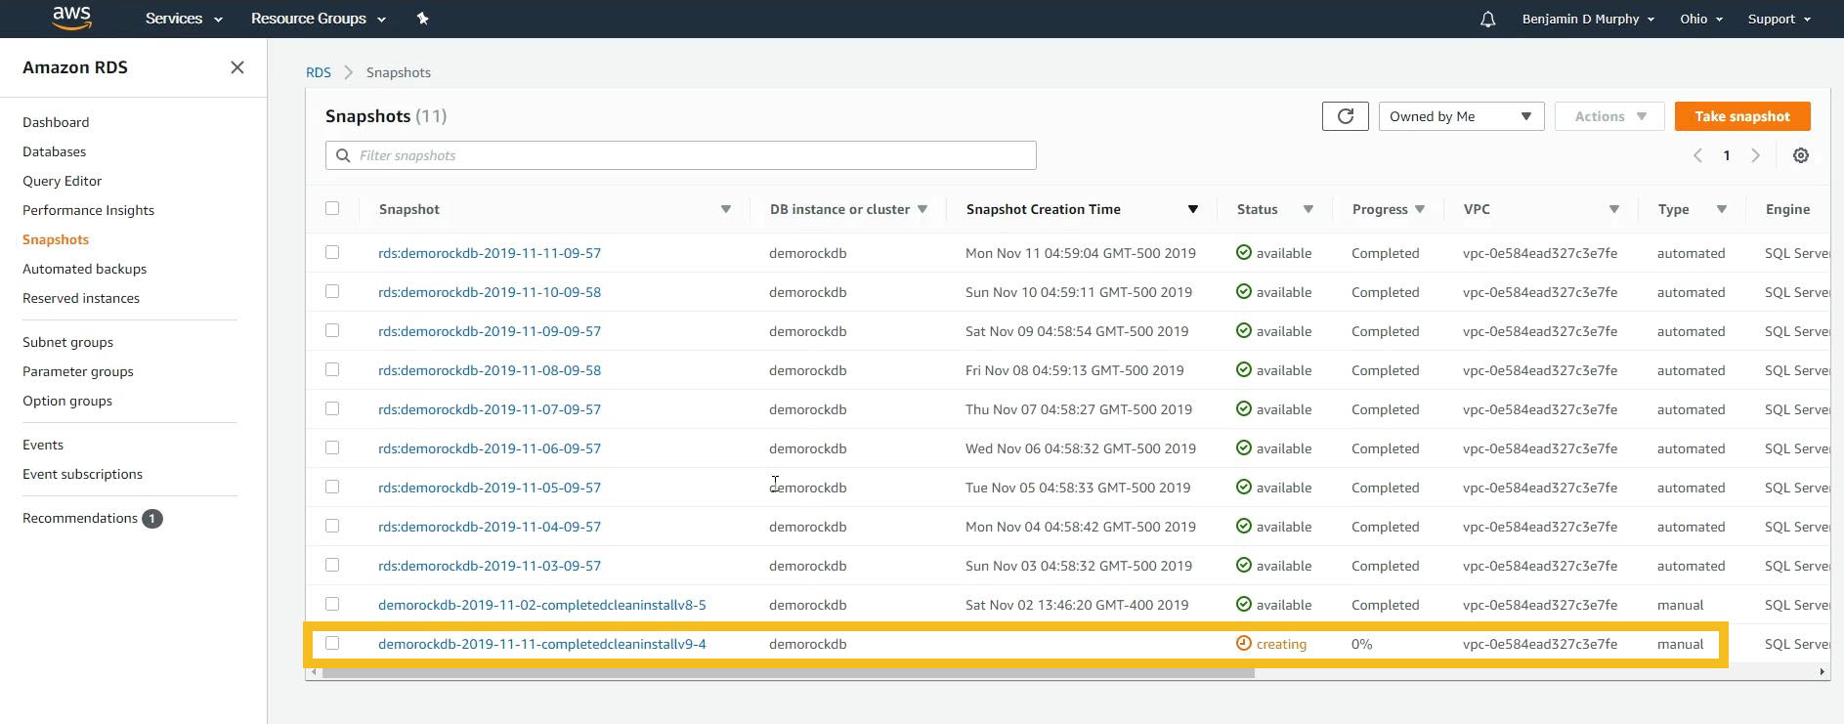This screenshot has height=724, width=1844.
Task: Open Benjamin D Murphy account menu
Action: point(1588,19)
